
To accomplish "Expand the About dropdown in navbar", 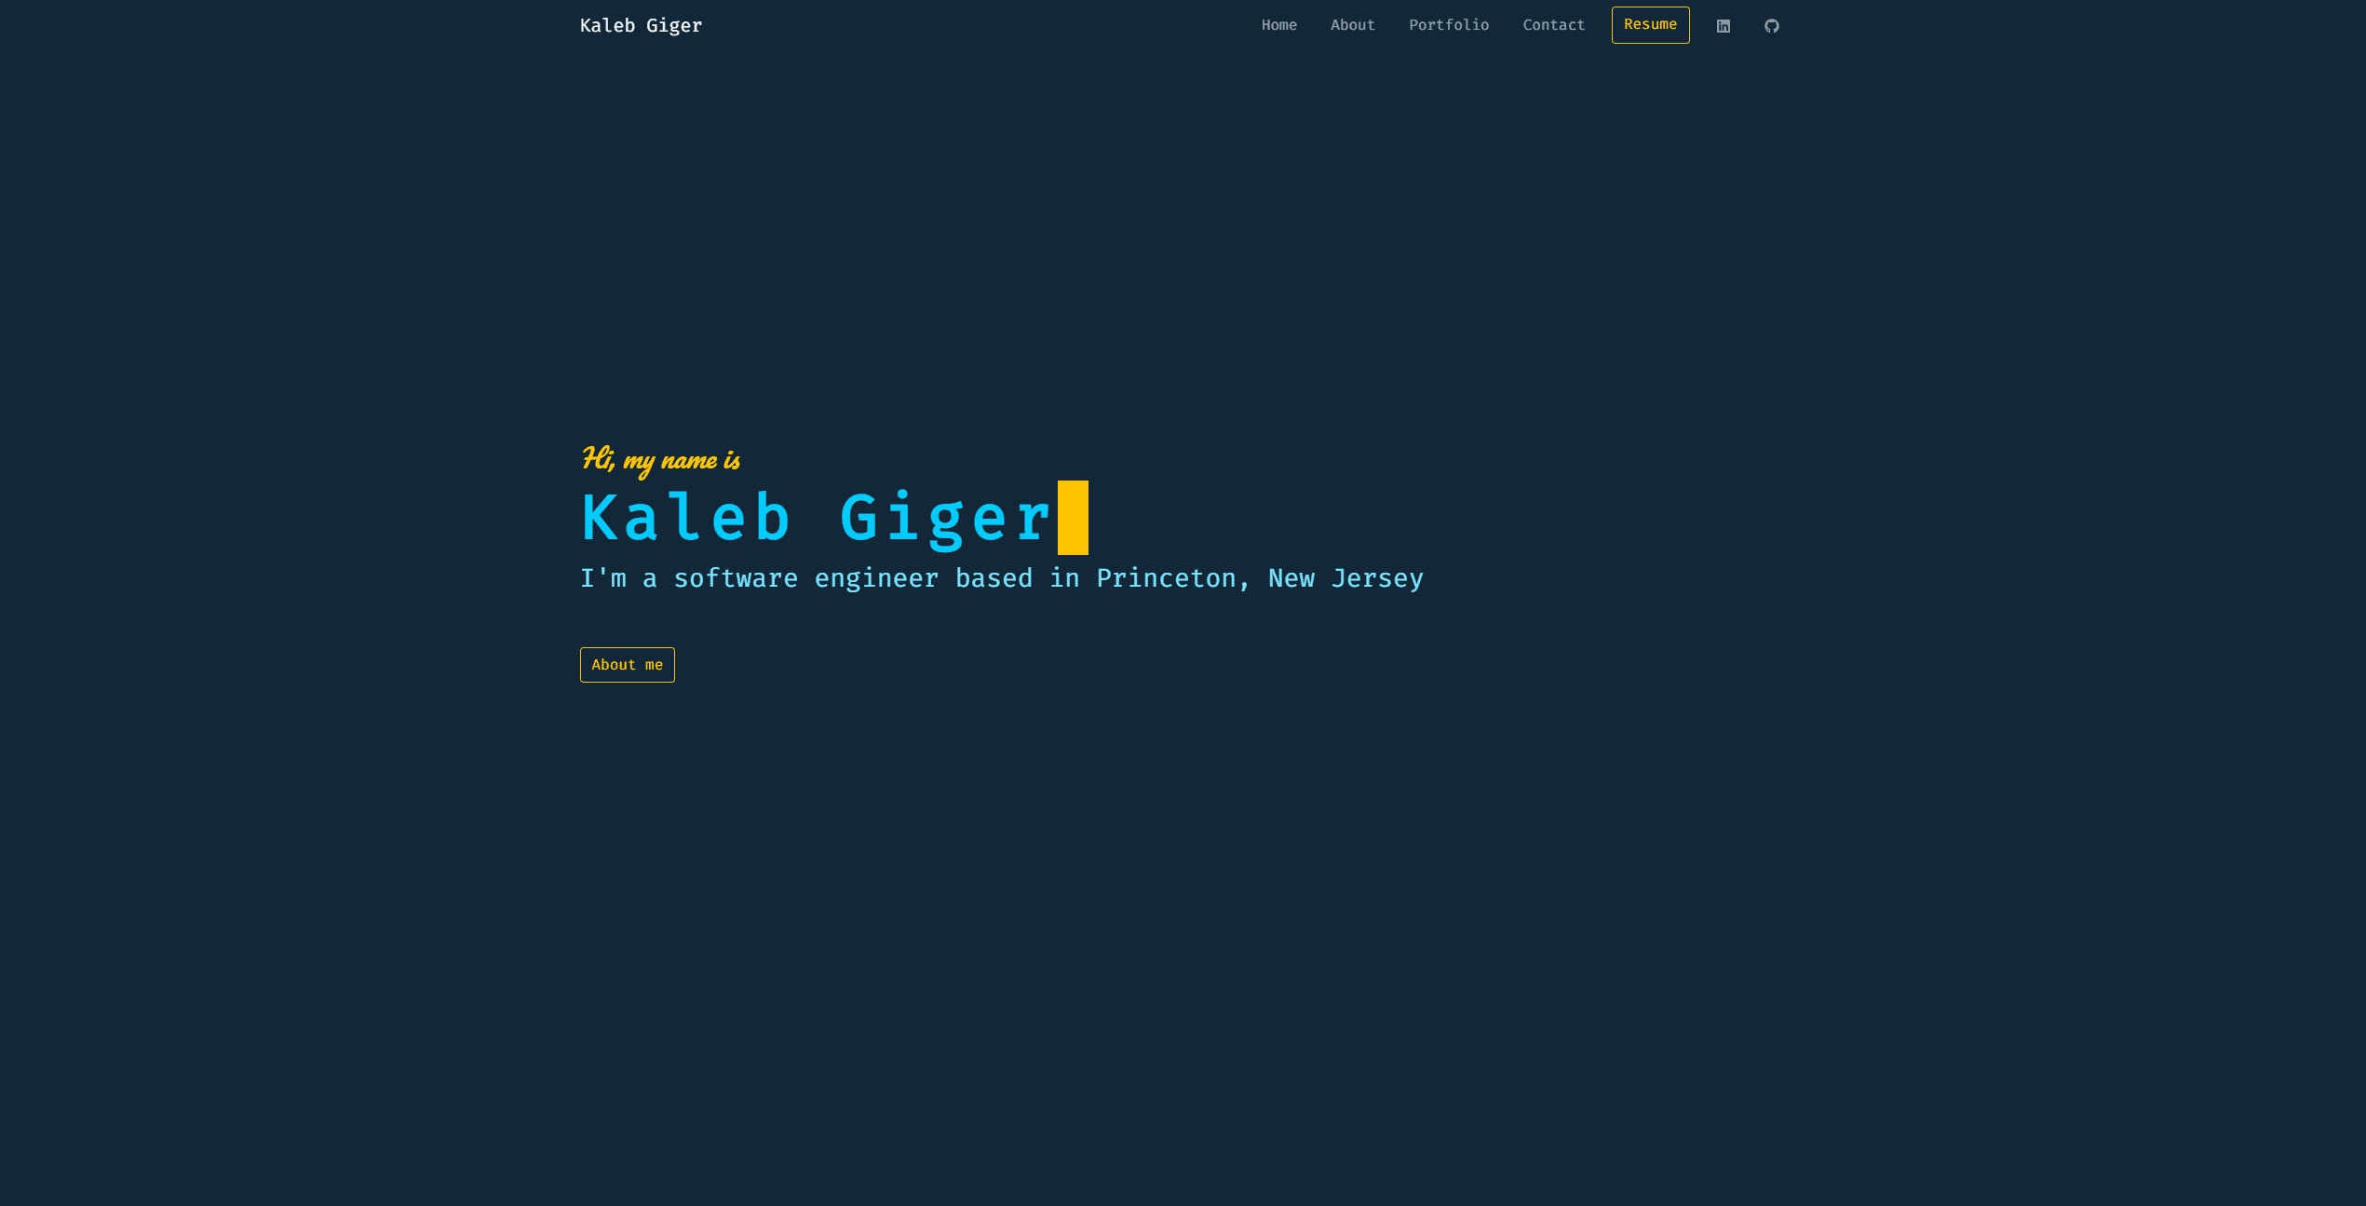I will click(1353, 24).
